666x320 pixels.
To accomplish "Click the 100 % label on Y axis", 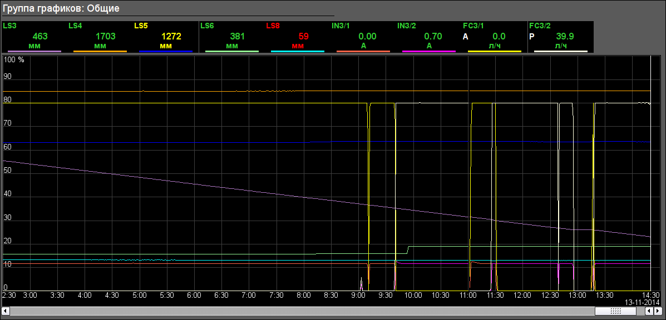I will (14, 60).
